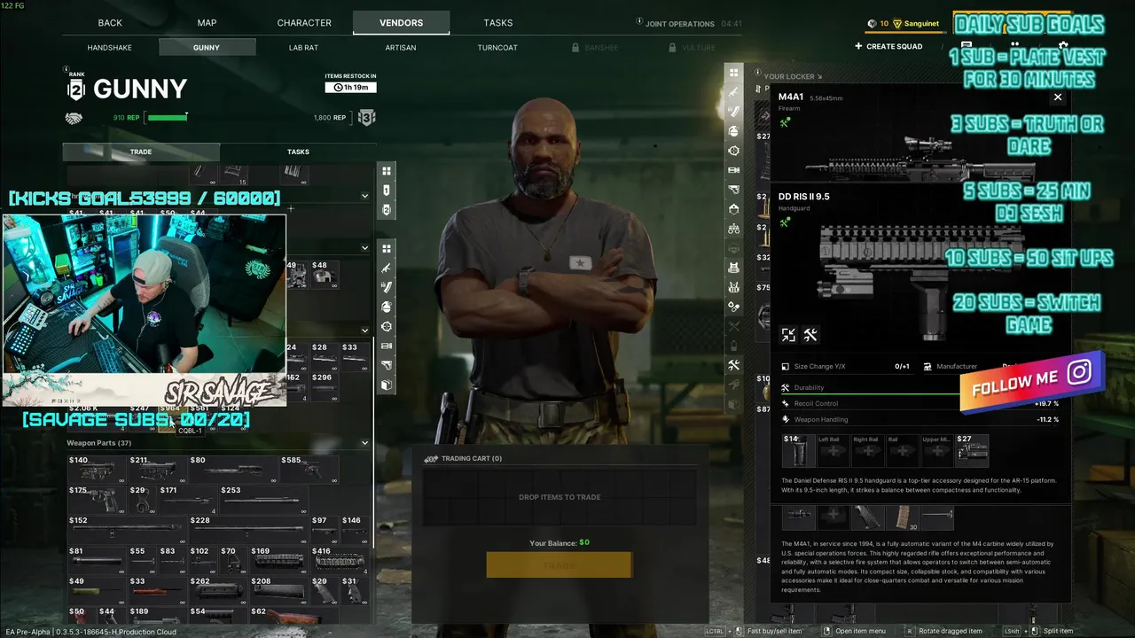Filter locker by night vision goggles icon

point(733,229)
